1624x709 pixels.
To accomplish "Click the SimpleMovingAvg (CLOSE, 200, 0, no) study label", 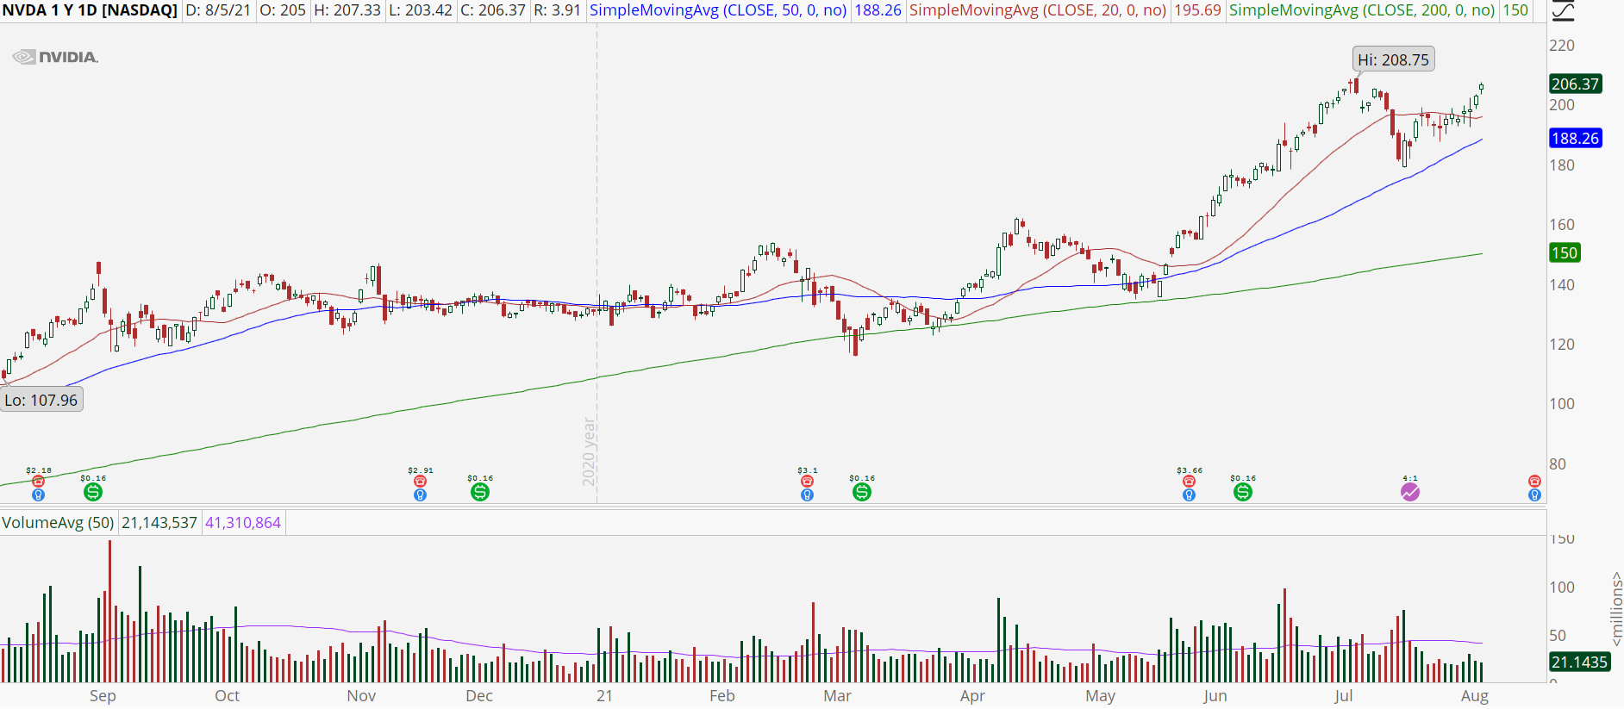I will tap(1362, 10).
